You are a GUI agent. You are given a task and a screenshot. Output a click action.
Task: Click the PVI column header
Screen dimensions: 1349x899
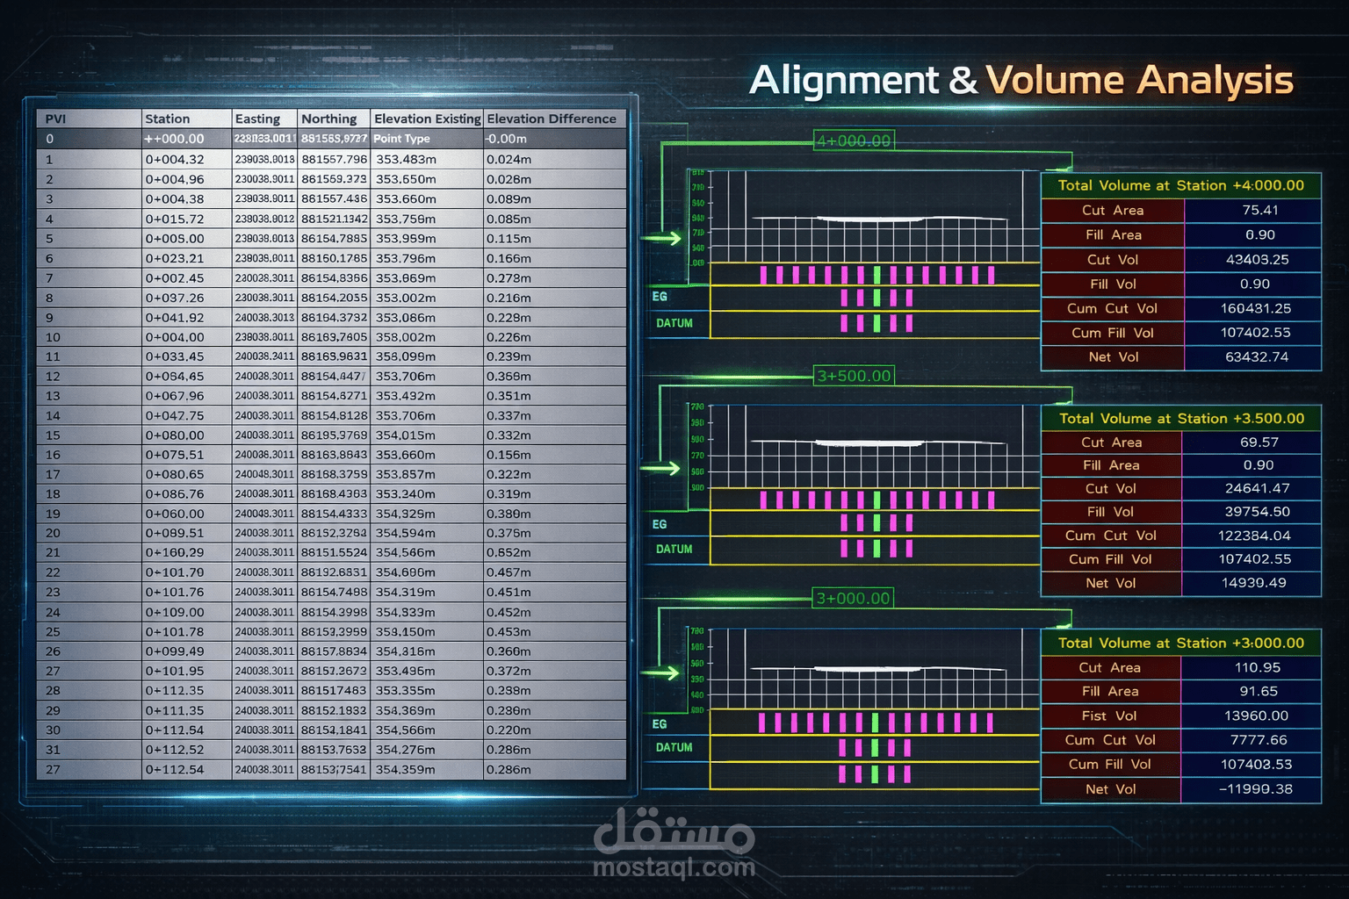point(89,119)
